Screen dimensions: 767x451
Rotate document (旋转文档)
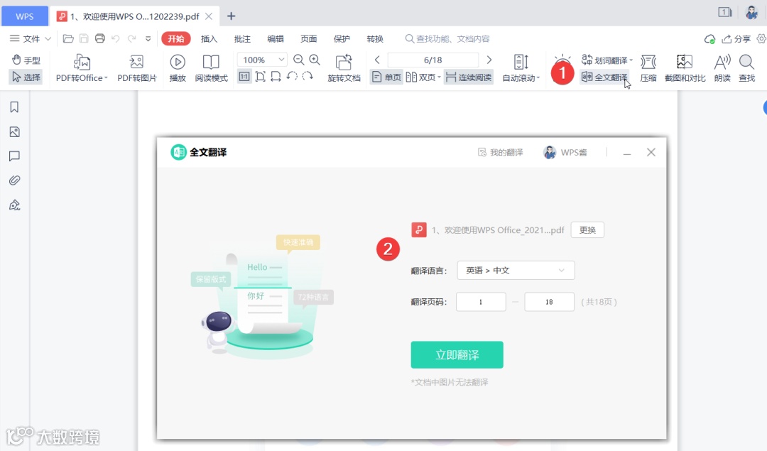click(344, 68)
